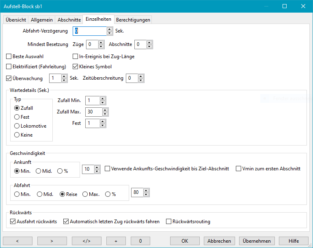
Task: Increase Abfahrt-Verzögerung with up arrow
Action: point(110,29)
